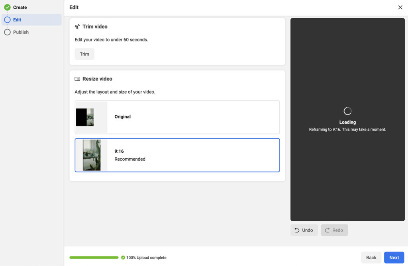Click the Trim button
Screen dimensions: 408x266
pyautogui.click(x=84, y=54)
